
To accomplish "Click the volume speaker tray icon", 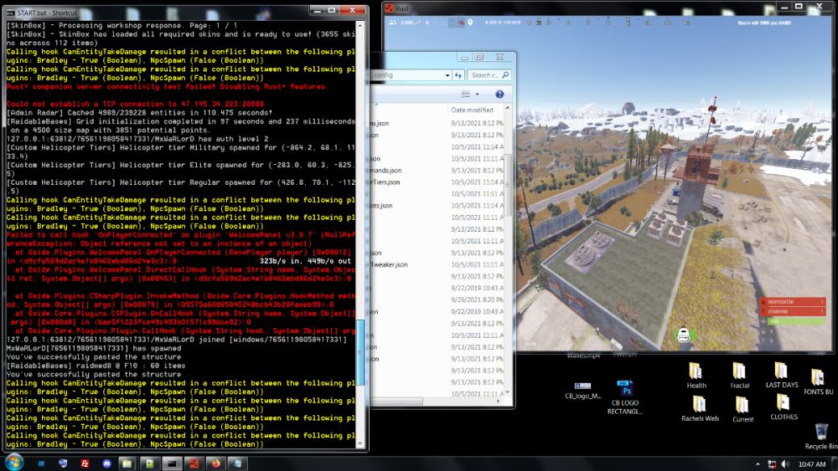I will click(x=787, y=463).
